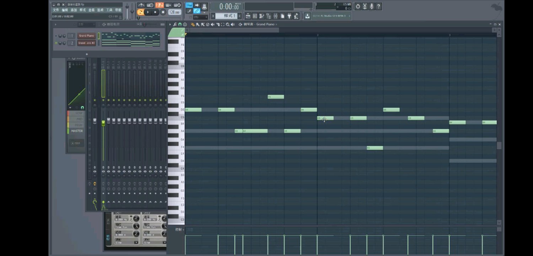
Task: Open the 样式 1 pattern selector
Action: click(226, 16)
